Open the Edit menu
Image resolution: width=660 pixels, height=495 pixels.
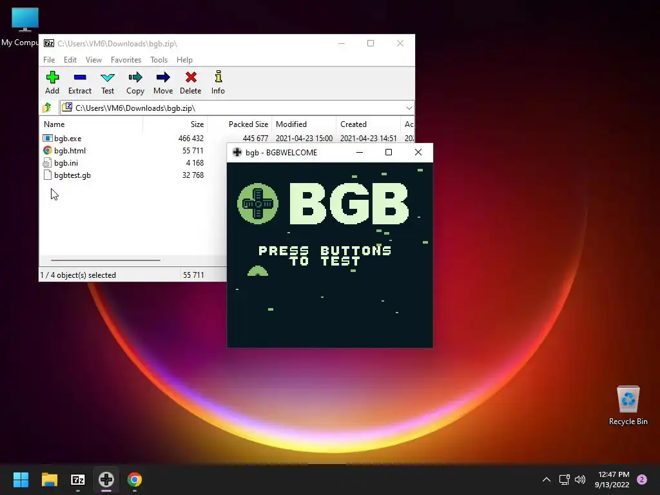[70, 60]
